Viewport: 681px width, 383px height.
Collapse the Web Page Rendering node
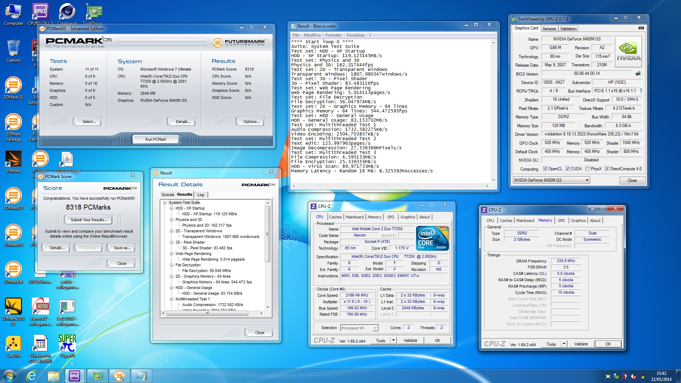[171, 254]
